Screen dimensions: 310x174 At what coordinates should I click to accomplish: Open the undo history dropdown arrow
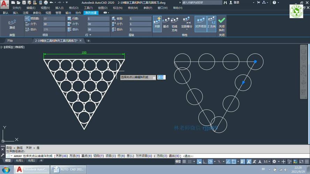click(55, 2)
